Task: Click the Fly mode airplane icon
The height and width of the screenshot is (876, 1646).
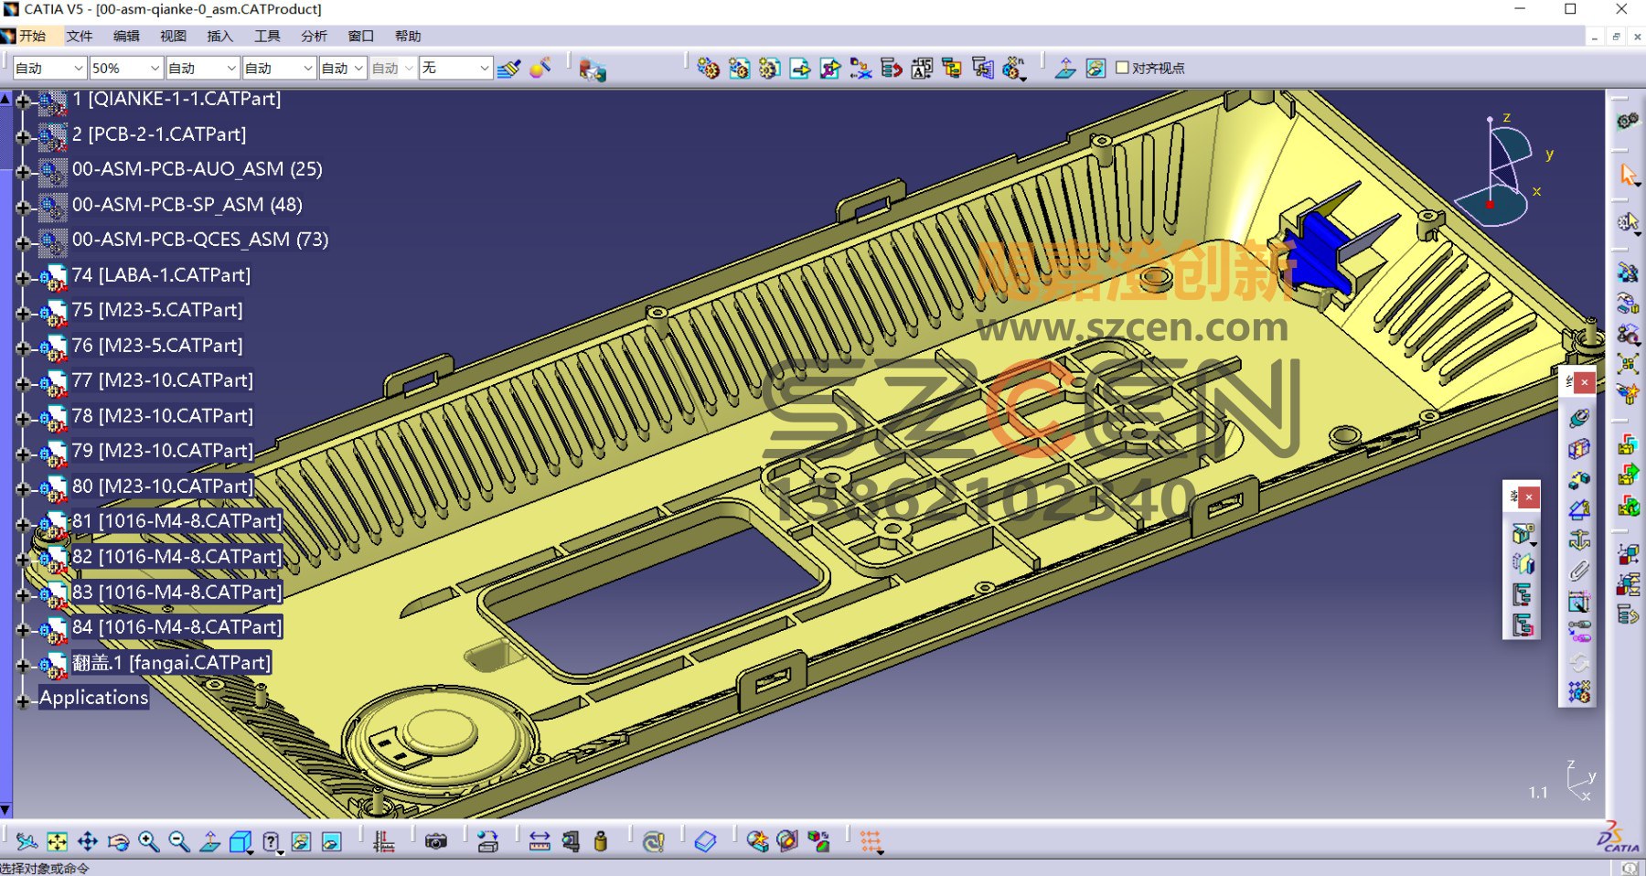Action: pos(27,842)
